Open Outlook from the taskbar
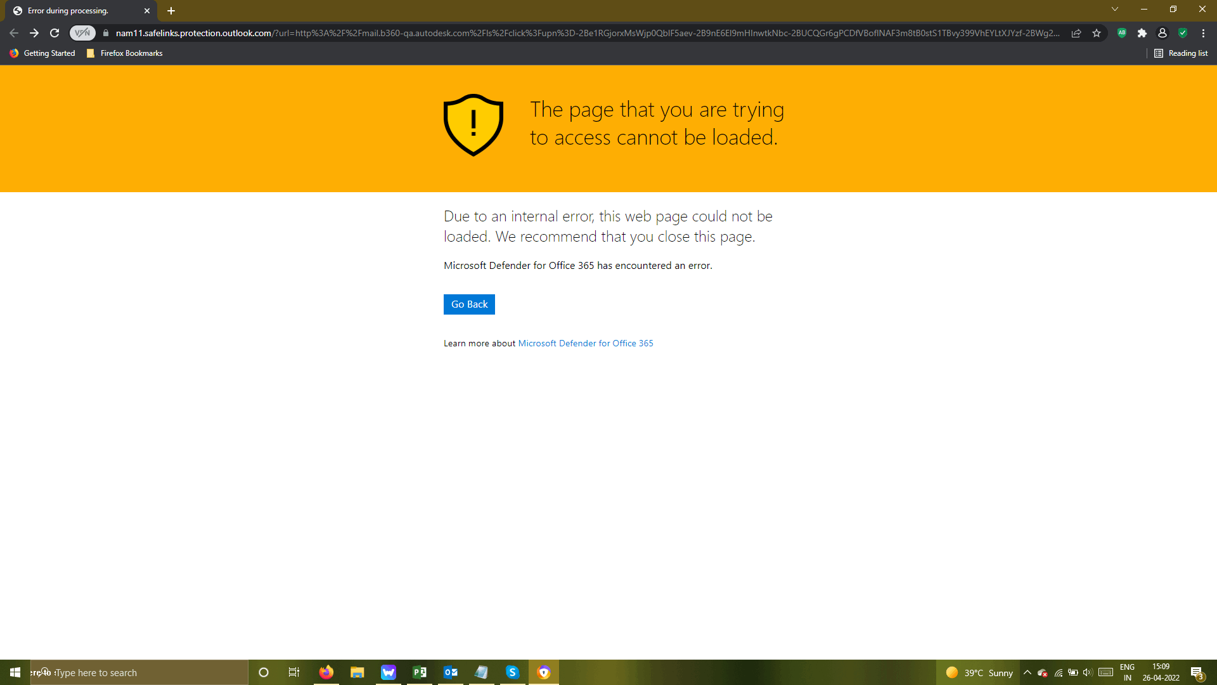 point(451,672)
